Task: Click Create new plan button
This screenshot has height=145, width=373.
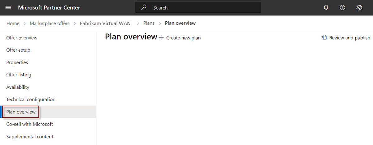Action: [x=180, y=38]
